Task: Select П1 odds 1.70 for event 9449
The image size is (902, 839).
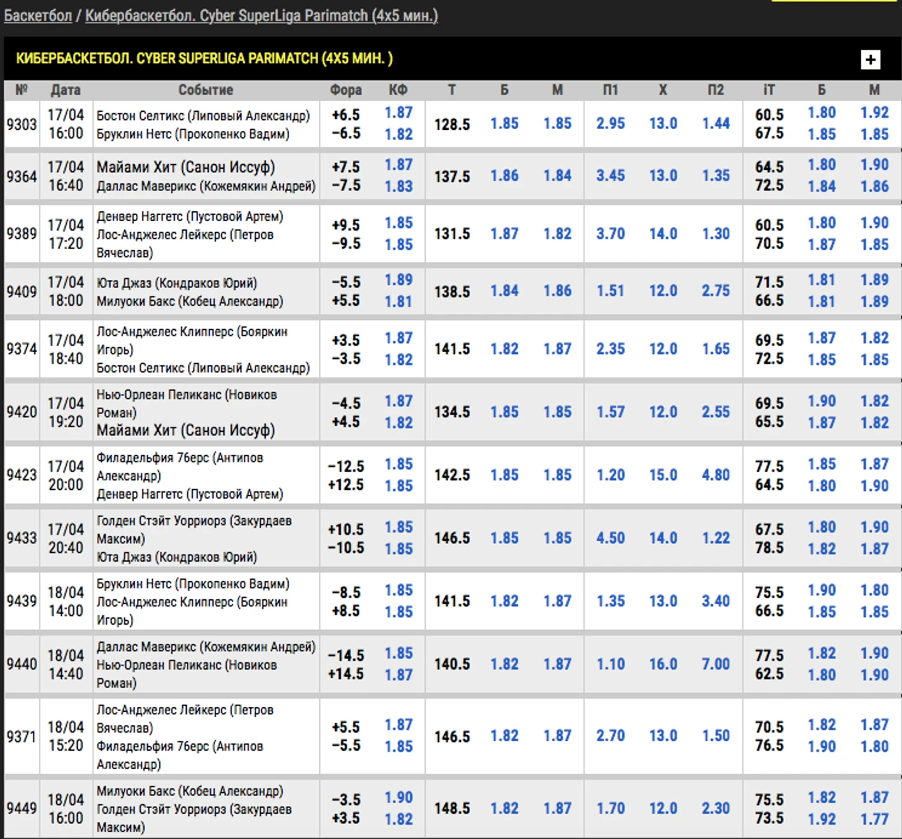Action: (x=610, y=808)
